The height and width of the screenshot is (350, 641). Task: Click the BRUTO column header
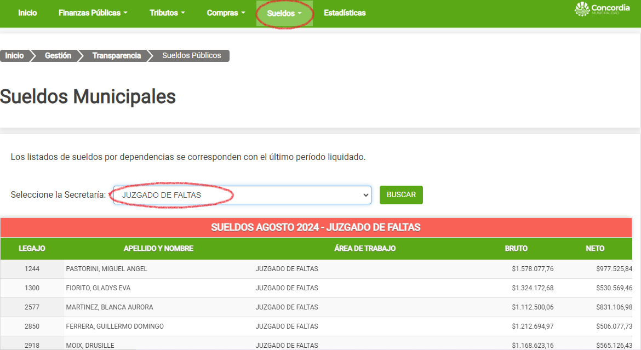click(516, 249)
